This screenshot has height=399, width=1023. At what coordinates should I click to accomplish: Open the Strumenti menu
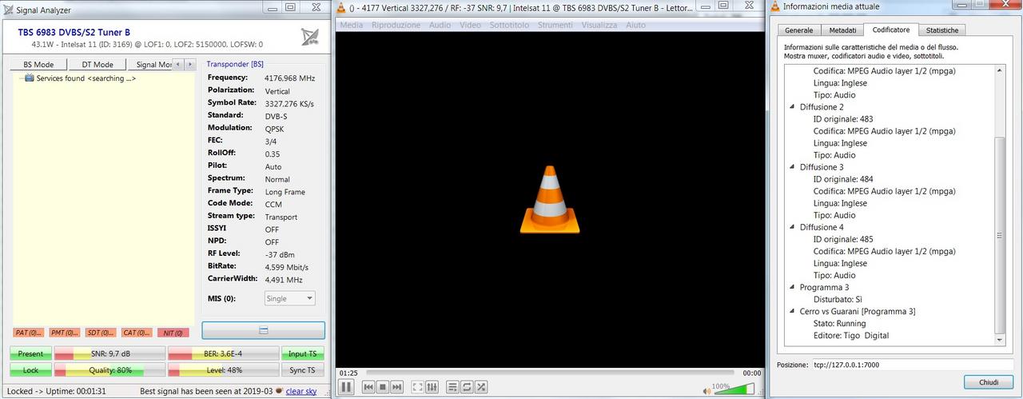pos(555,25)
